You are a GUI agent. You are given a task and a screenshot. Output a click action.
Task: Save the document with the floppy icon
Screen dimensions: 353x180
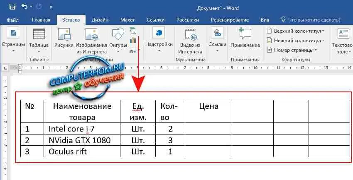pyautogui.click(x=12, y=7)
